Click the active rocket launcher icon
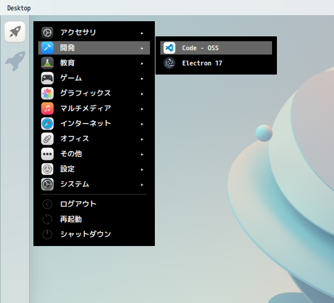 coord(15,32)
